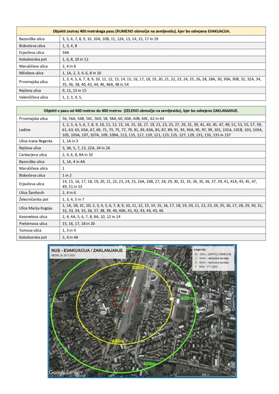Click the Ledine row label
The image size is (279, 394).
[25, 130]
